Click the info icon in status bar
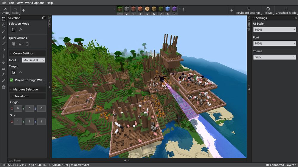 click(3, 165)
